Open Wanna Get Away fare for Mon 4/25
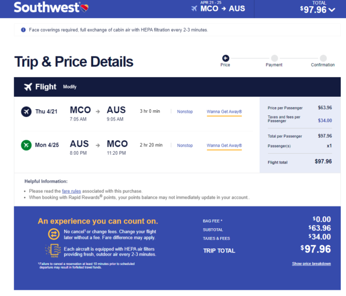346x296 pixels. (x=224, y=145)
